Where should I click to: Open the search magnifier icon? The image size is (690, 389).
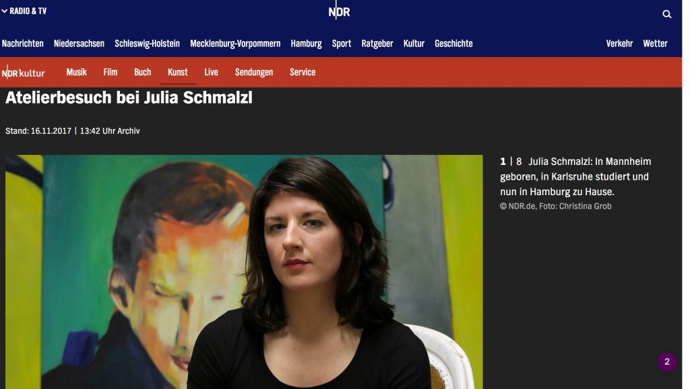point(666,14)
